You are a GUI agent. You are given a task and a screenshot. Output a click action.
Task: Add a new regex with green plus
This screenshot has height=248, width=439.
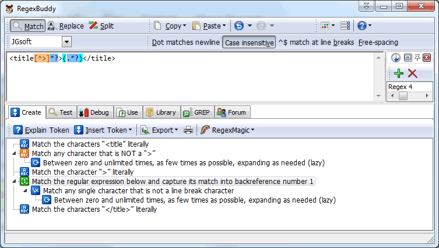[399, 73]
